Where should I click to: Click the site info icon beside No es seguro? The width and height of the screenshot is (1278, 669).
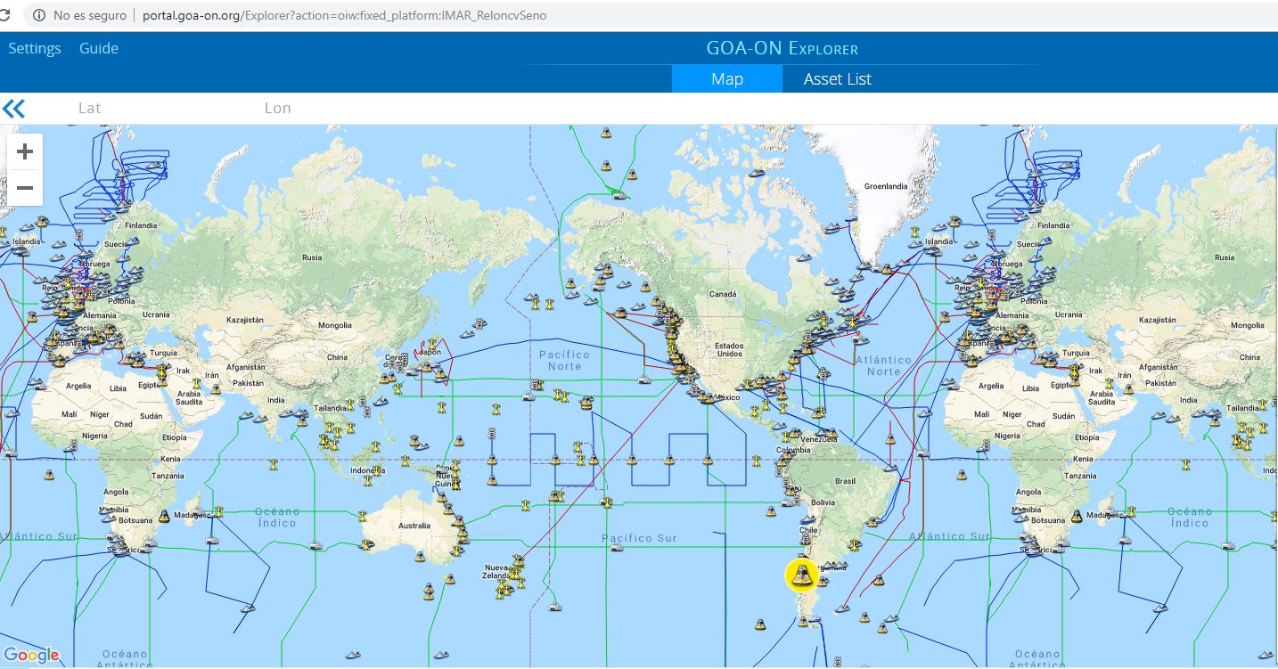[x=38, y=15]
